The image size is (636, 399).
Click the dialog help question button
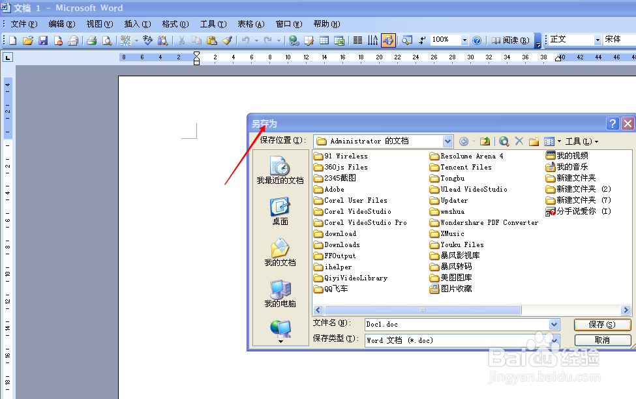613,123
